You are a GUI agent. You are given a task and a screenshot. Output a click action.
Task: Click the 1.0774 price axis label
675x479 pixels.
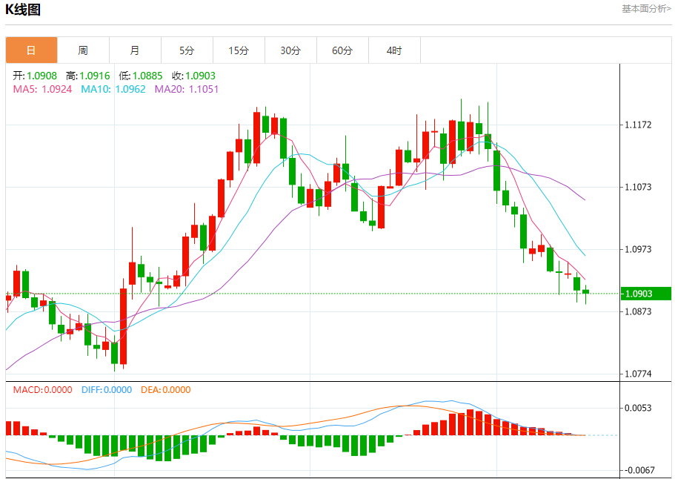point(639,374)
